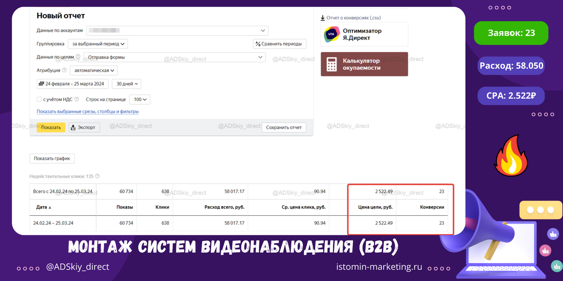This screenshot has height=281, width=563.
Task: Click the 'istomin-marketing.ru' text
Action: (379, 267)
